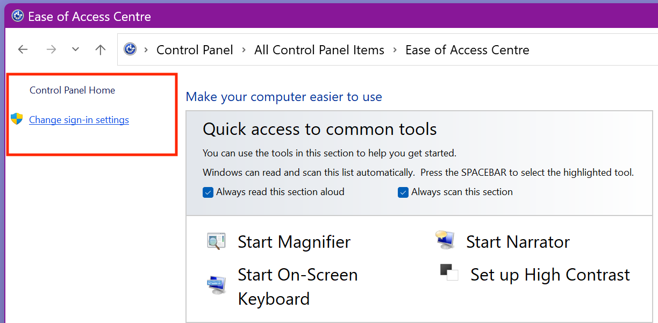Navigate up one level with the up arrow
Viewport: 658px width, 323px height.
pos(100,49)
